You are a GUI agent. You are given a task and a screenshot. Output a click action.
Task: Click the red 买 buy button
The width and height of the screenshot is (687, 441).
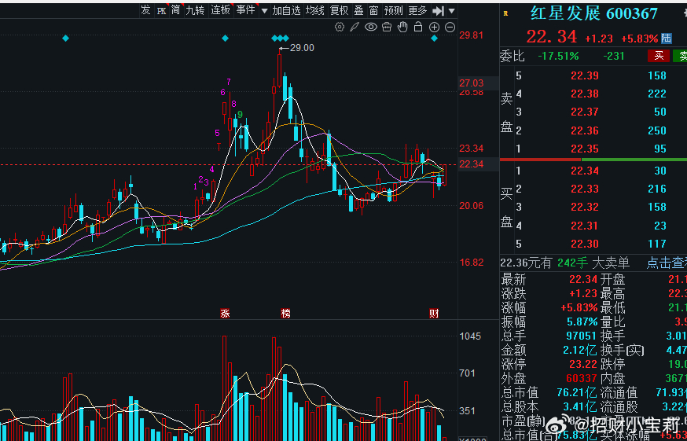(659, 56)
